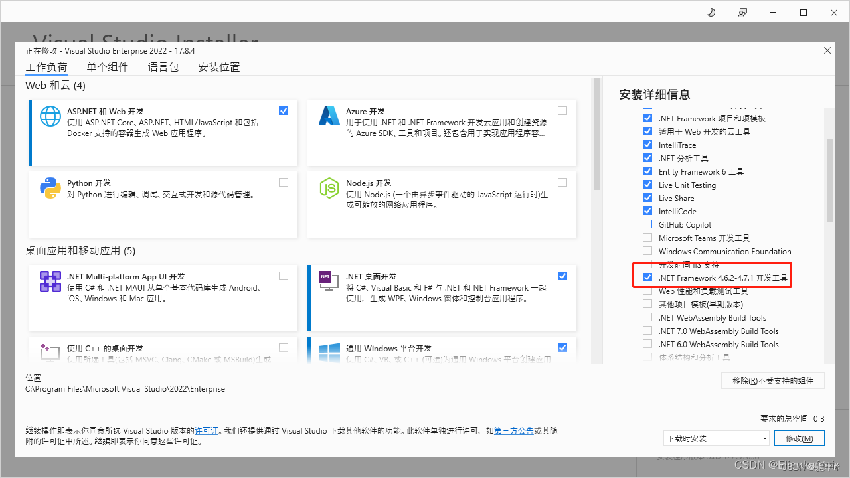Viewport: 850px width, 478px height.
Task: Enable the GitHub Copilot checkbox
Action: point(647,224)
